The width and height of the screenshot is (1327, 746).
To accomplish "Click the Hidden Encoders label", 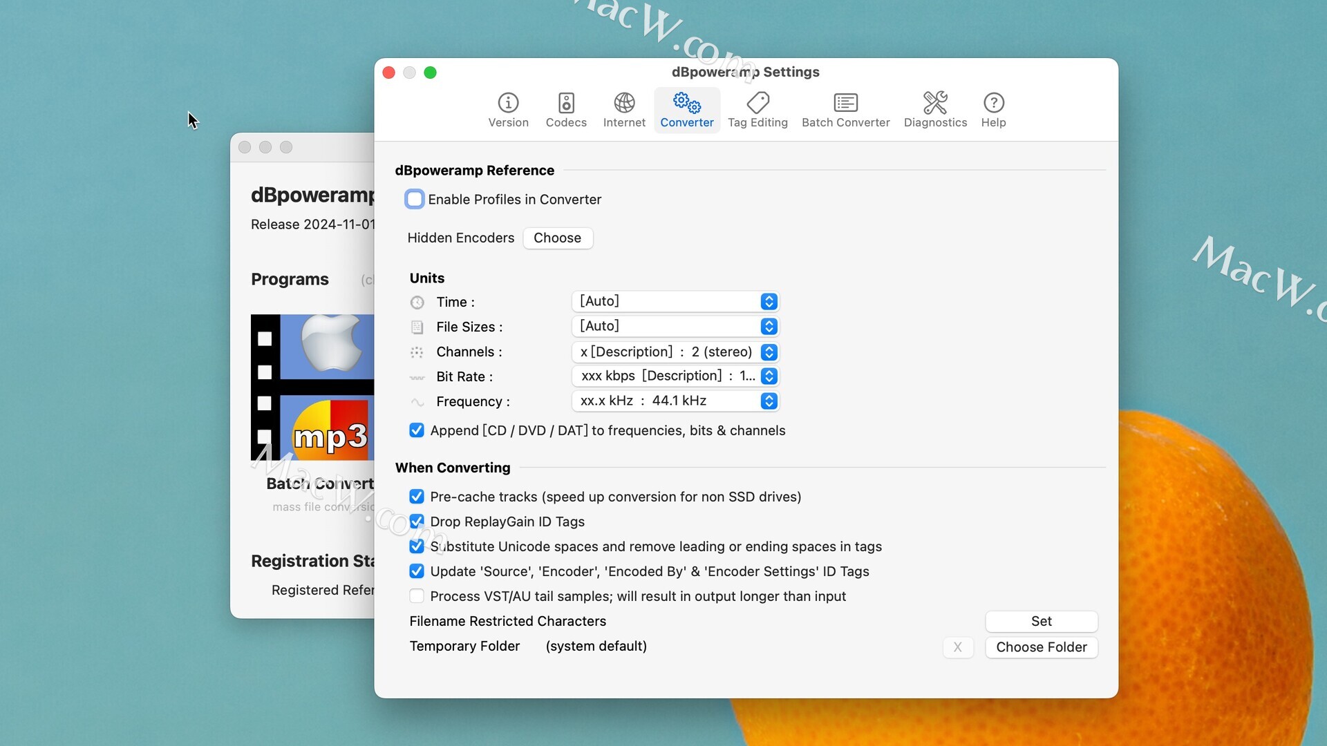I will click(461, 238).
